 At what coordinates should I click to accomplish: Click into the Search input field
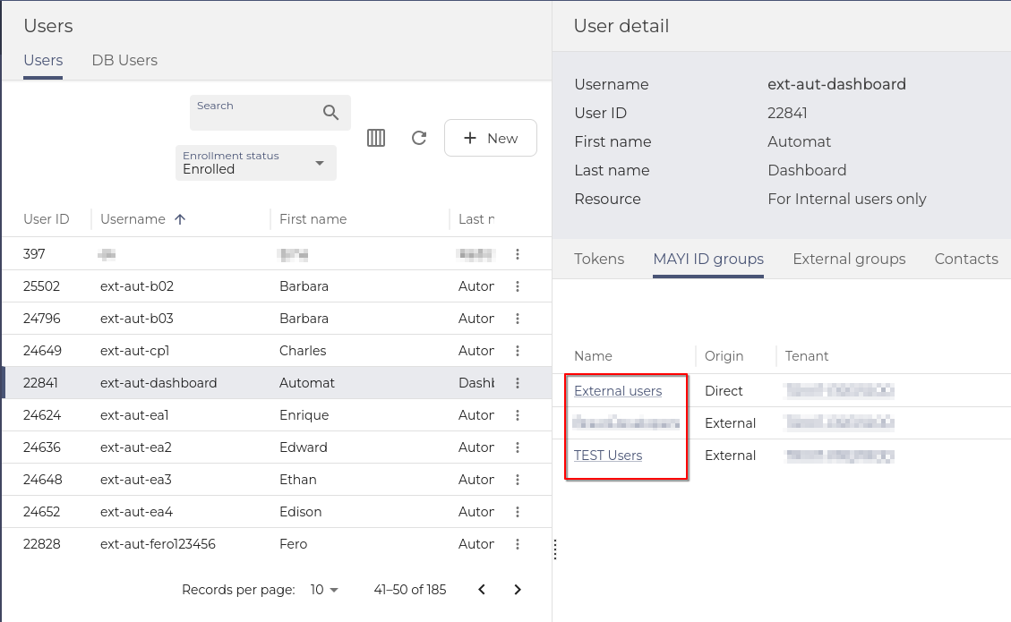click(x=255, y=116)
